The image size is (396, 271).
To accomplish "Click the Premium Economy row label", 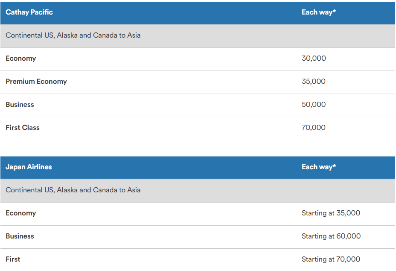I will pyautogui.click(x=36, y=82).
